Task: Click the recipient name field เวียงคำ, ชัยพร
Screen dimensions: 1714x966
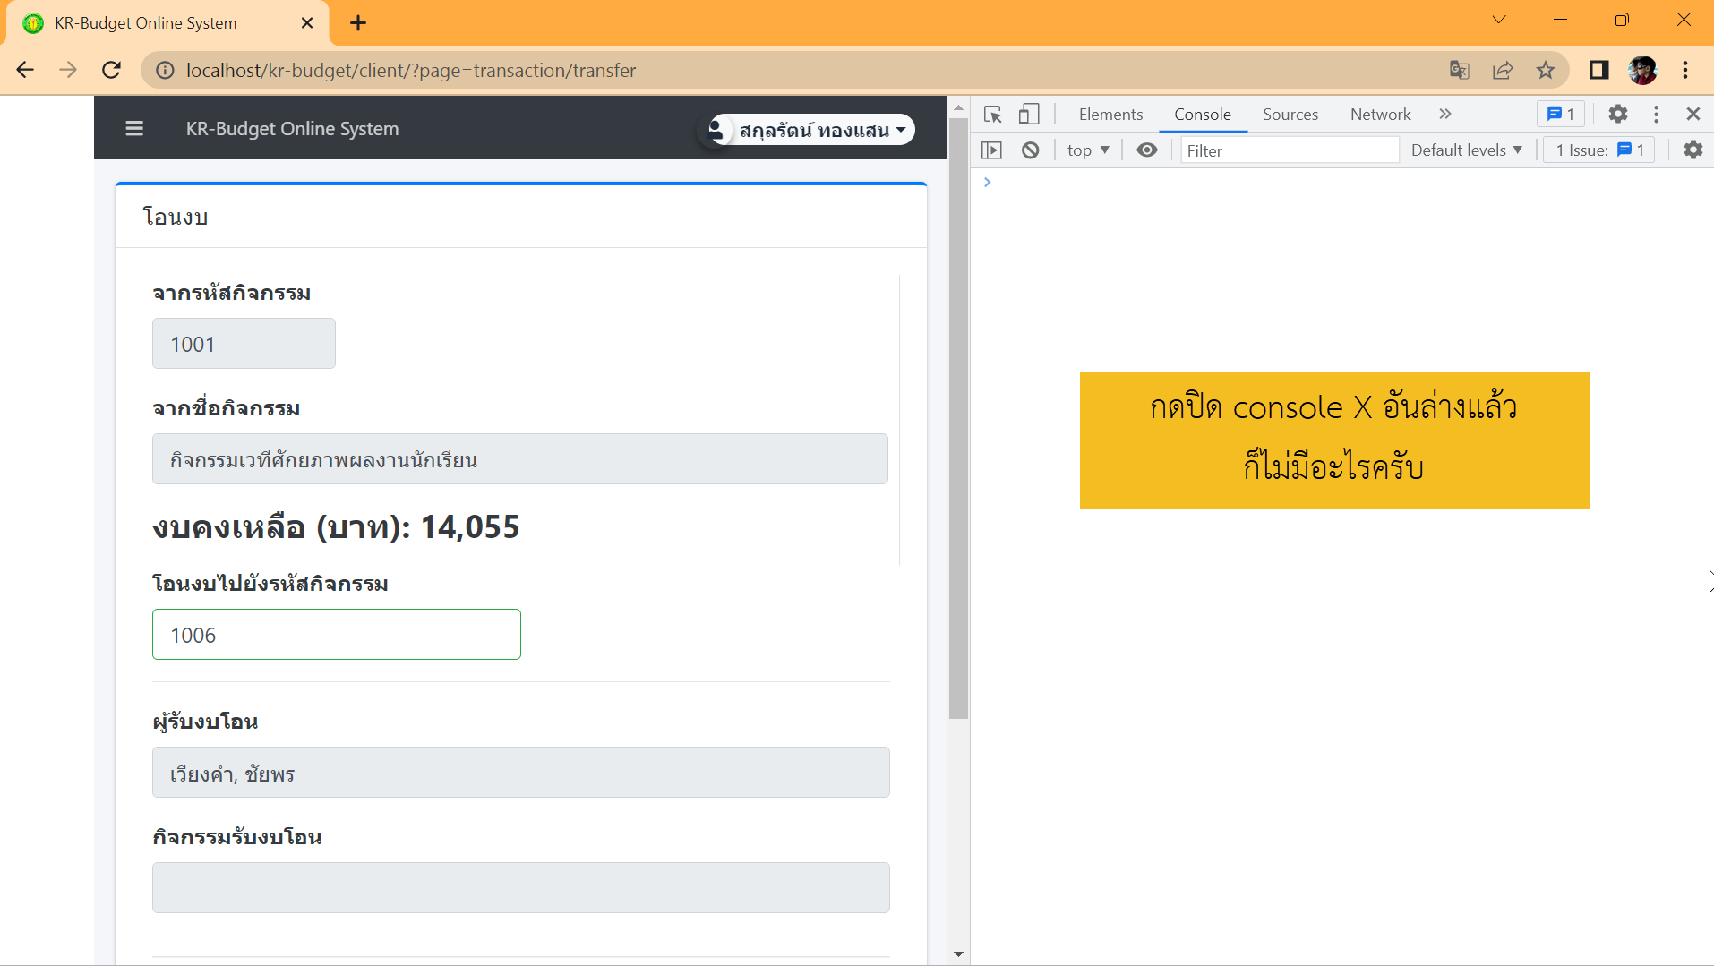Action: coord(521,773)
